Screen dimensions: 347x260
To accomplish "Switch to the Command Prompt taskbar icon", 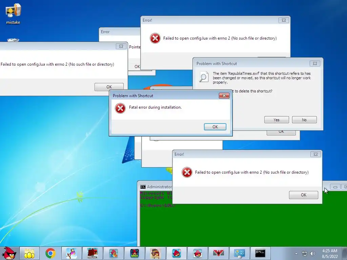I will point(261,253).
